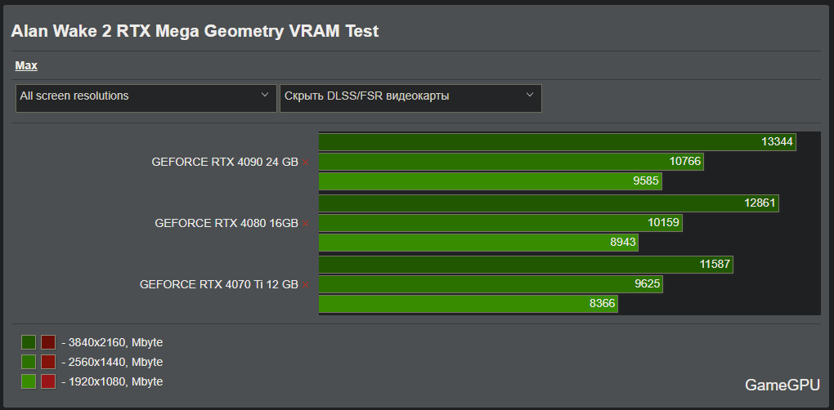Click the red X next to RTX 4070 Ti
This screenshot has height=410, width=834.
[306, 285]
